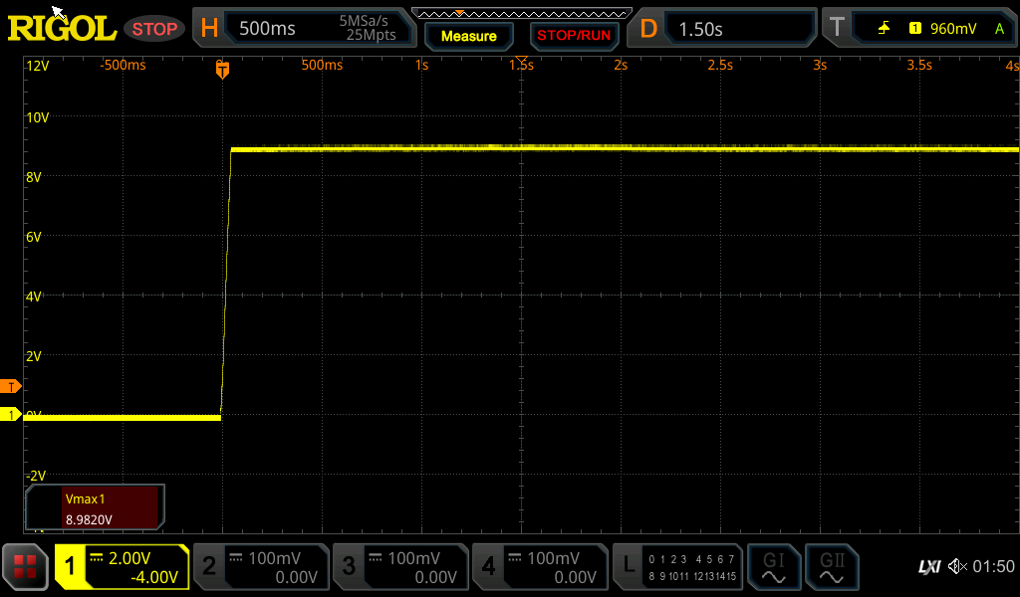Enable Channel 3

pos(400,567)
